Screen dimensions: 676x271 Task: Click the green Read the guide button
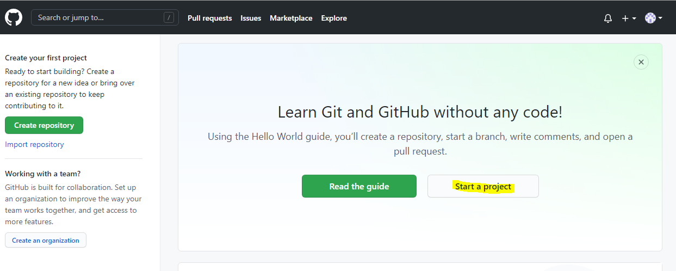pos(359,186)
